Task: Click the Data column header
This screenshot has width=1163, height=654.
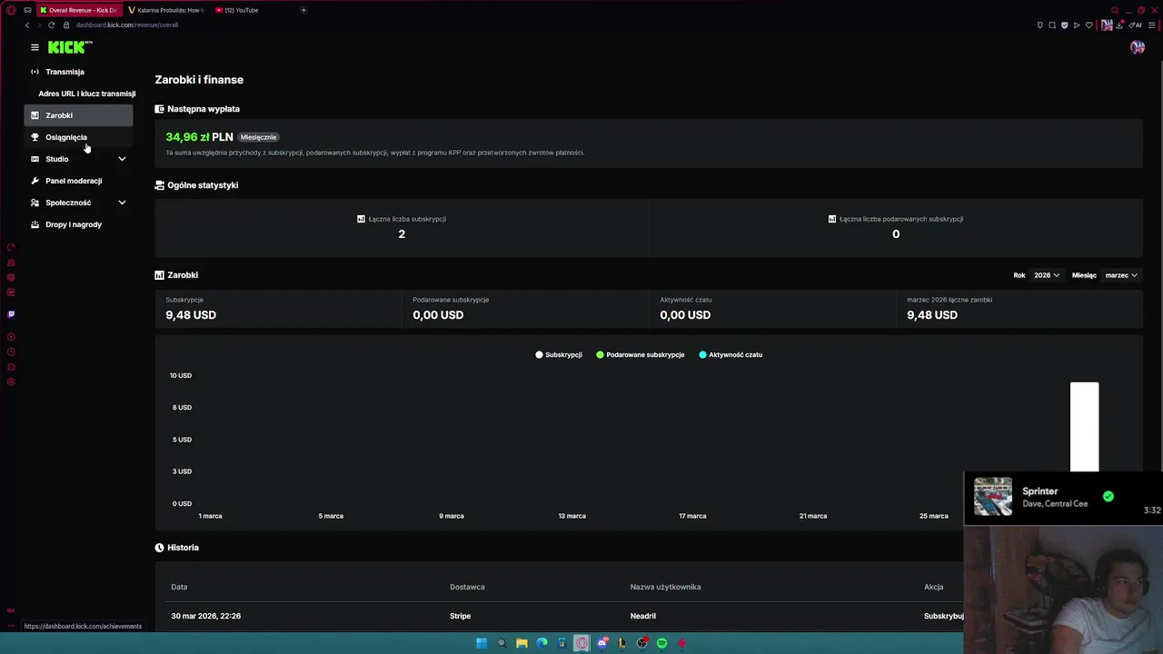Action: pyautogui.click(x=179, y=587)
